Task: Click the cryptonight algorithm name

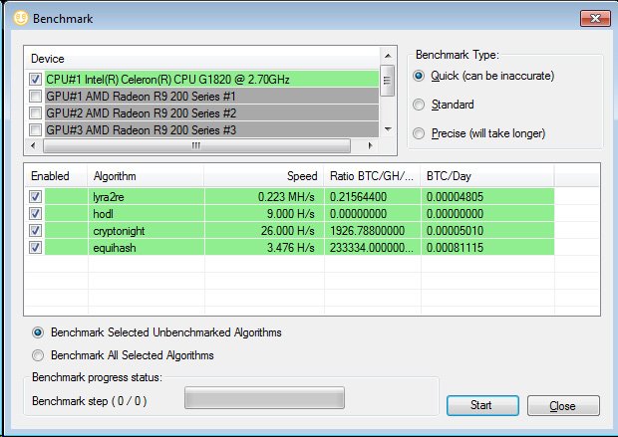Action: pyautogui.click(x=119, y=231)
